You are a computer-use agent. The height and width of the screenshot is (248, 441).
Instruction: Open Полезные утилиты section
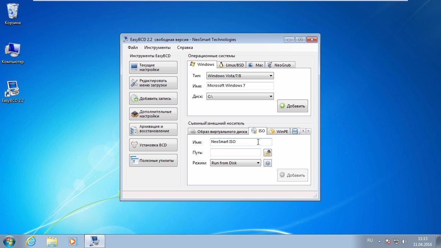[153, 161]
